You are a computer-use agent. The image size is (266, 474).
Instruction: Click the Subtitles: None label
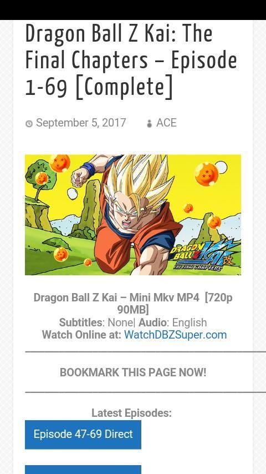96,322
